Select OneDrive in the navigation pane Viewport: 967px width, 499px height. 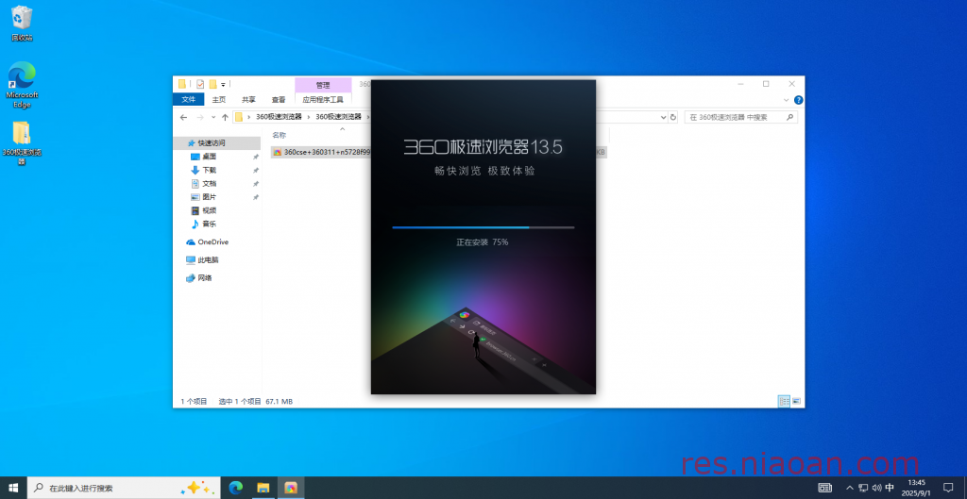(x=212, y=242)
